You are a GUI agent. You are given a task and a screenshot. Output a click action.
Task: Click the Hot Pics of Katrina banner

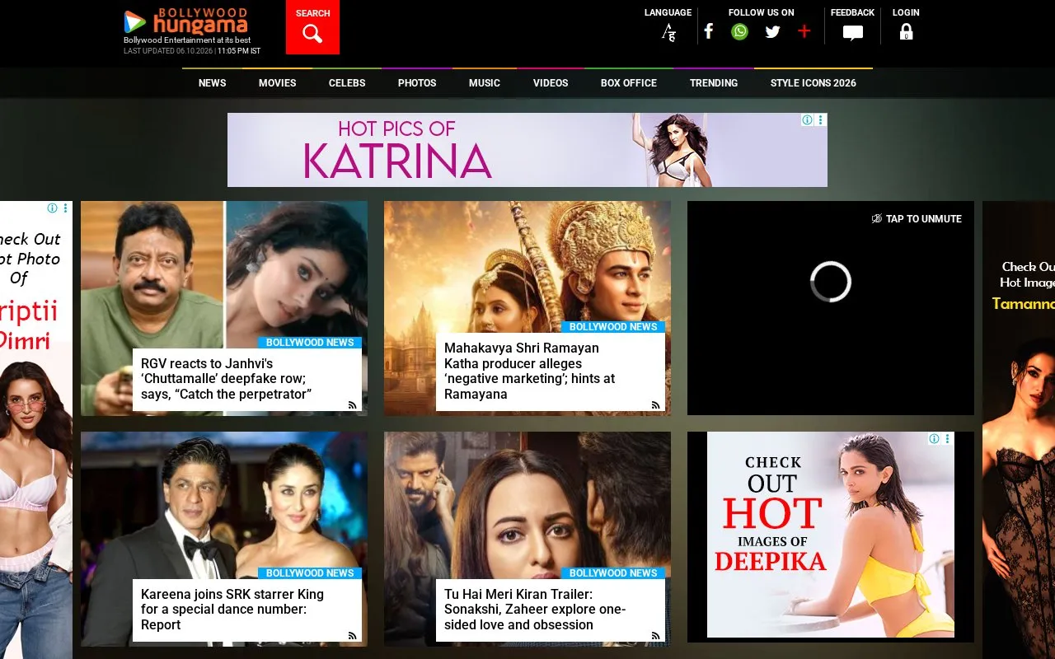click(527, 150)
